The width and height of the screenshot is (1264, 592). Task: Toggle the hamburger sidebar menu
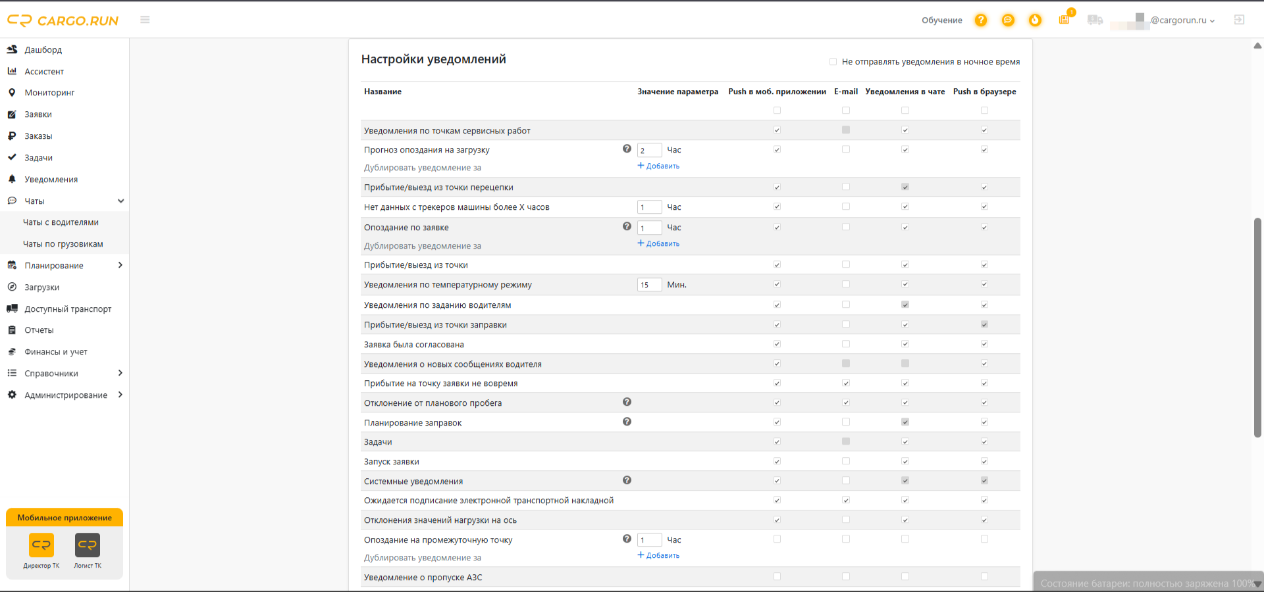145,20
